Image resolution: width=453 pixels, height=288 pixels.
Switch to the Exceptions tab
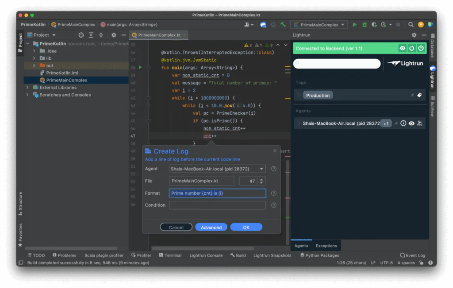click(x=326, y=246)
